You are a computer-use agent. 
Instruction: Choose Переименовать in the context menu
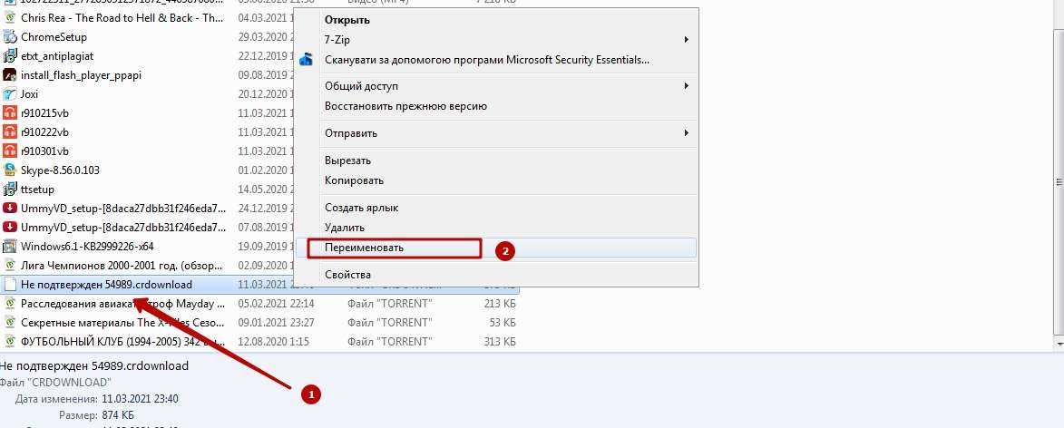point(364,248)
